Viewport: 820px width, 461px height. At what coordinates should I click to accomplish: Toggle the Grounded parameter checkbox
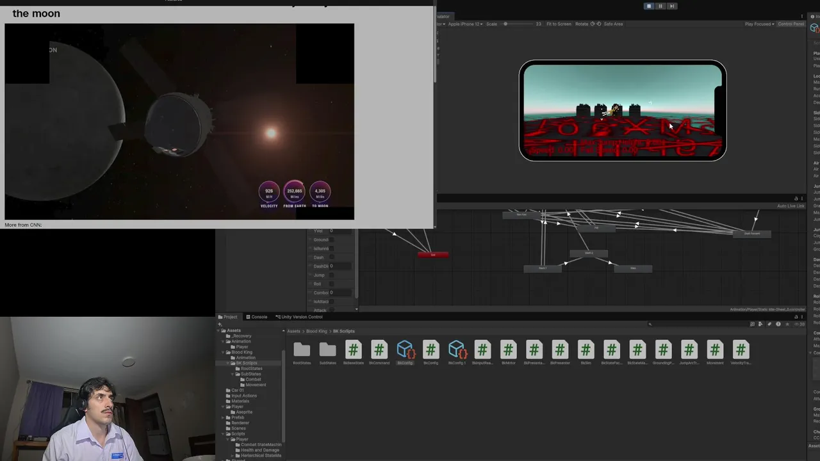(331, 239)
